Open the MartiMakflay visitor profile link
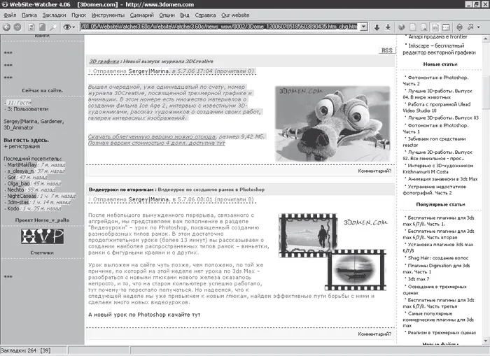This screenshot has height=356, width=490. [x=22, y=165]
